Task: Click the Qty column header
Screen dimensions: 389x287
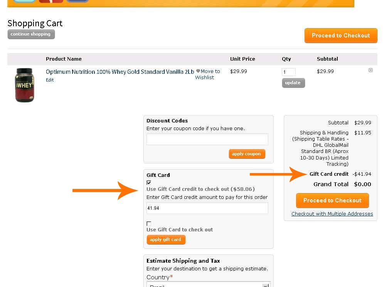Action: [x=286, y=59]
